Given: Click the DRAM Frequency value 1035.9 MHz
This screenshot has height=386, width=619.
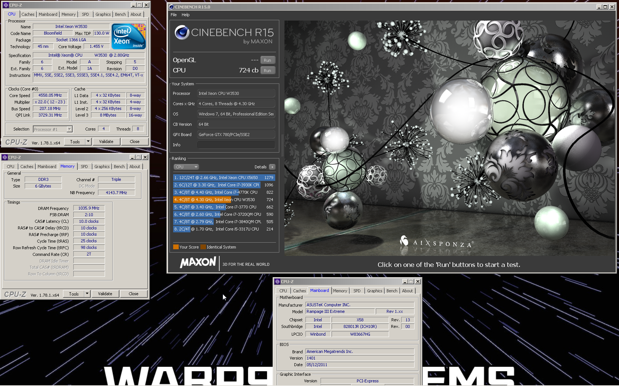Looking at the screenshot, I should click(89, 208).
